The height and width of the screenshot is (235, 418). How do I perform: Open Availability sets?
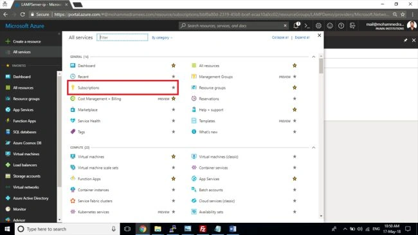tap(211, 212)
